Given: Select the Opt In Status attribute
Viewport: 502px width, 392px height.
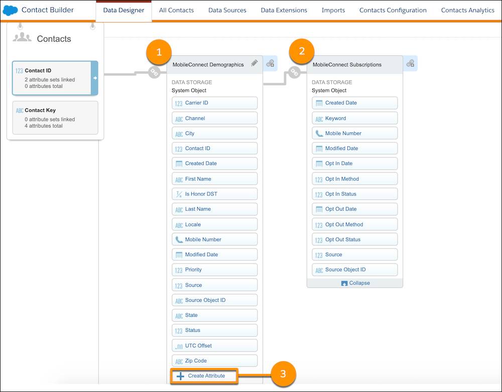Looking at the screenshot, I should point(355,194).
